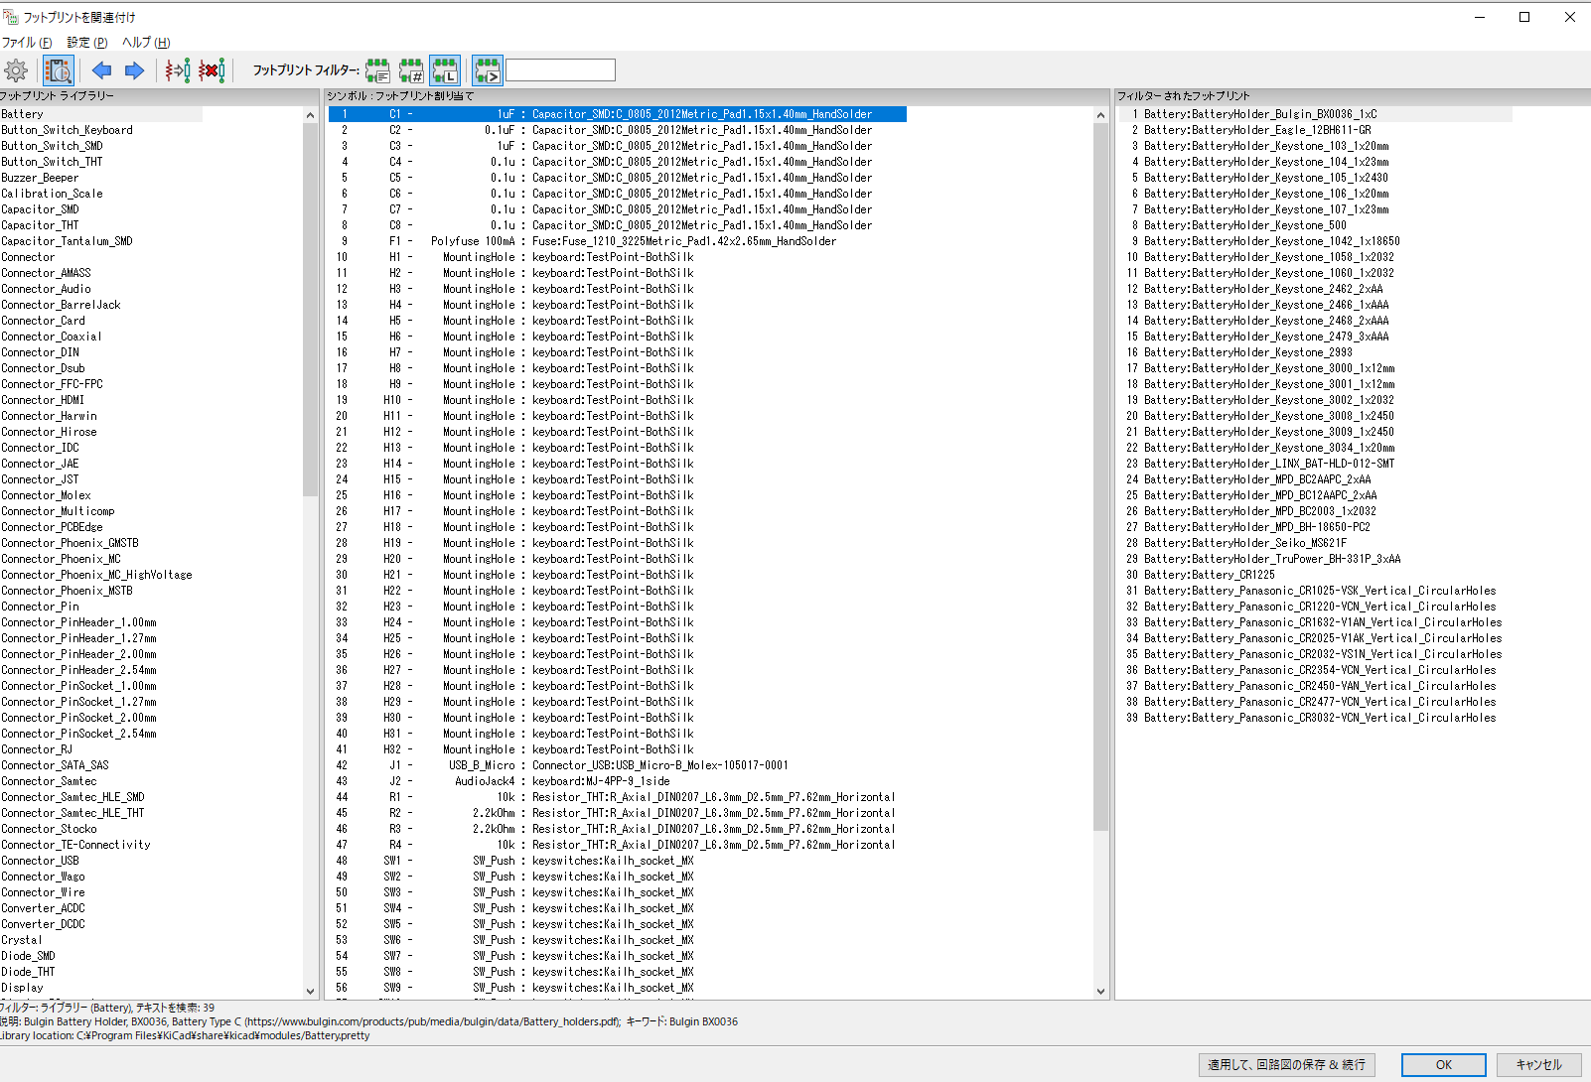Screen dimensions: 1591x1082
Task: Click symbol list scroll up arrow
Action: click(x=1100, y=115)
